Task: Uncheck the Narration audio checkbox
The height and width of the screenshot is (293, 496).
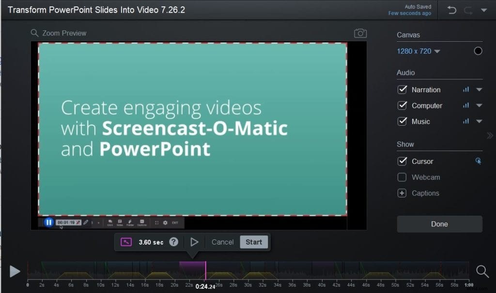Action: coord(402,89)
